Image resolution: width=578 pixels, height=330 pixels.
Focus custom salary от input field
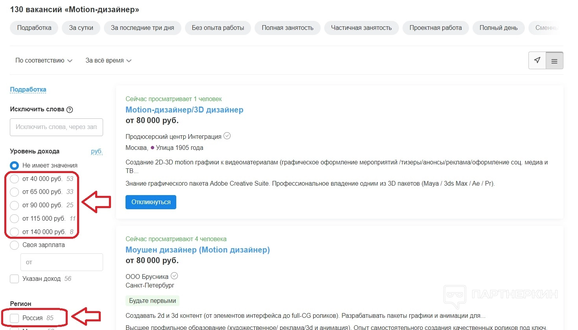pyautogui.click(x=61, y=262)
